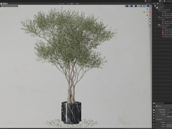172x129 pixels.
Task: Open the overlays options dropdown
Action: point(136,6)
